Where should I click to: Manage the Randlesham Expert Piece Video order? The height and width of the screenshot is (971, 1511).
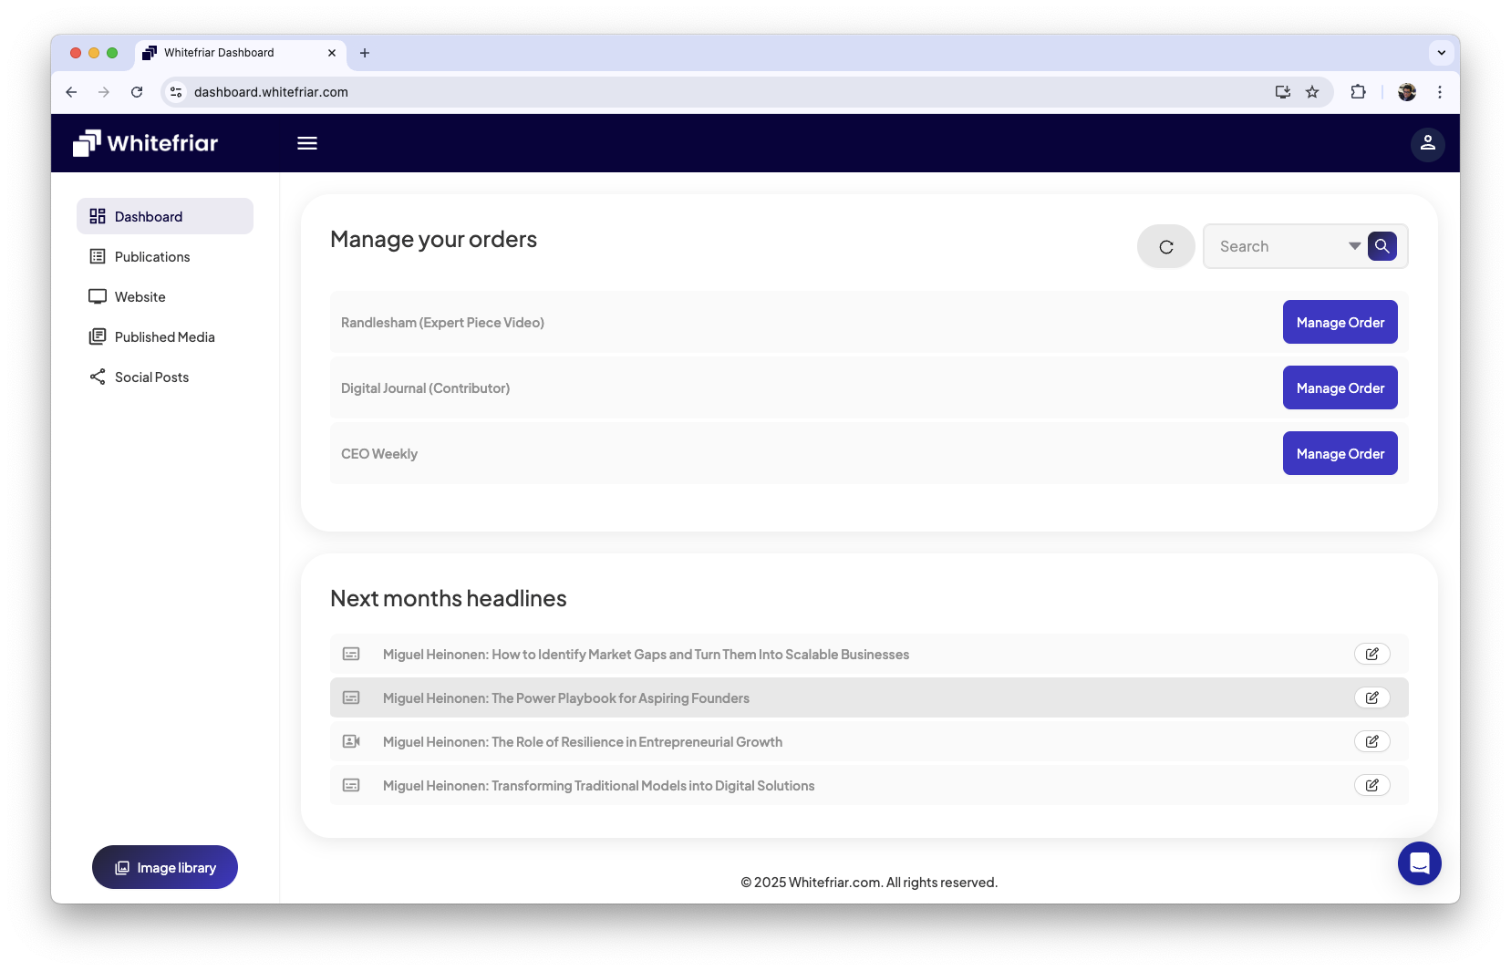point(1340,323)
